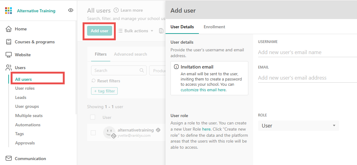Select All users in the sidebar

point(23,79)
